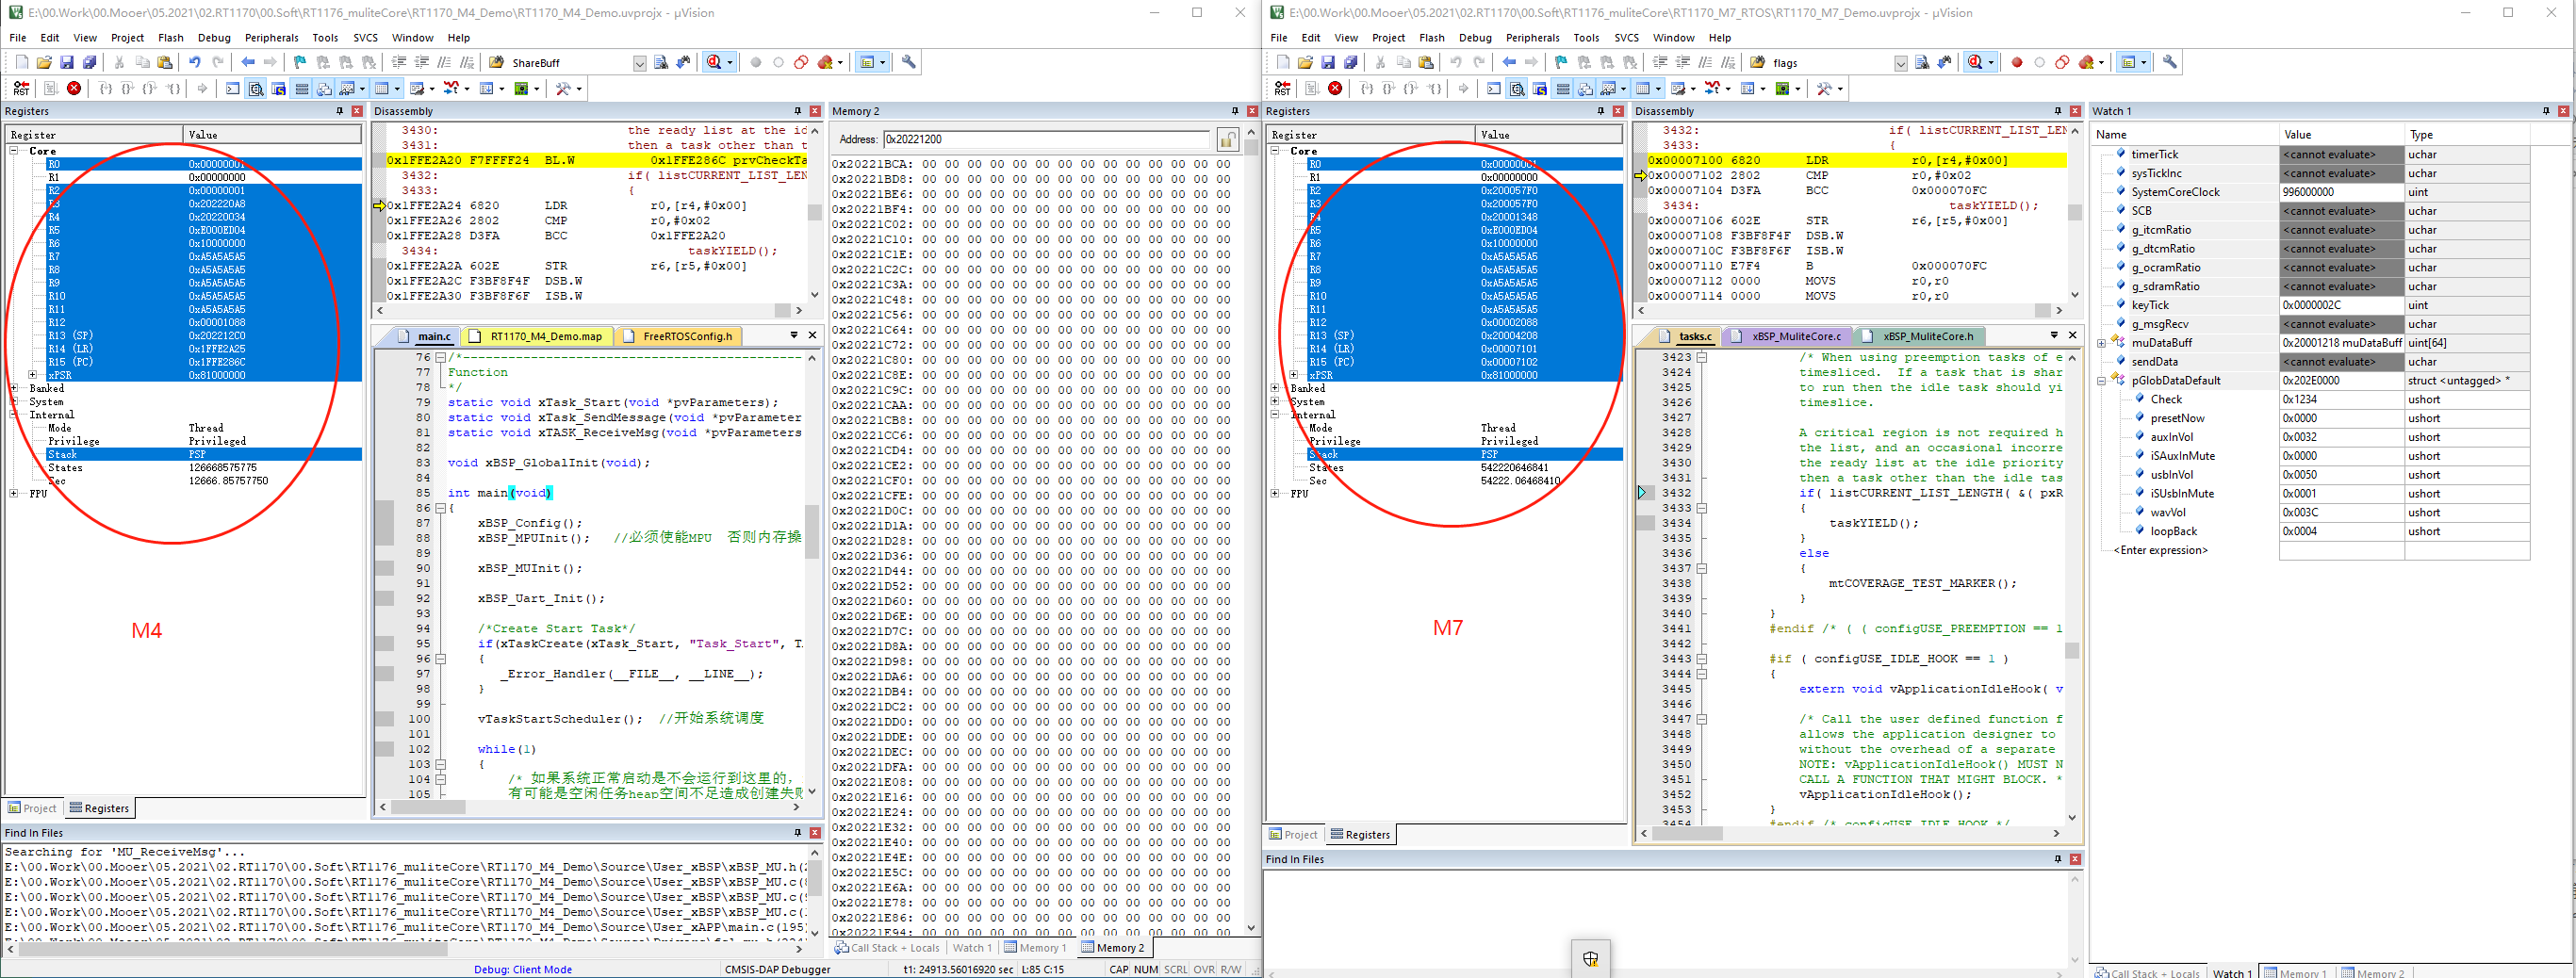Switch to the tasks.c tab

pyautogui.click(x=1695, y=336)
